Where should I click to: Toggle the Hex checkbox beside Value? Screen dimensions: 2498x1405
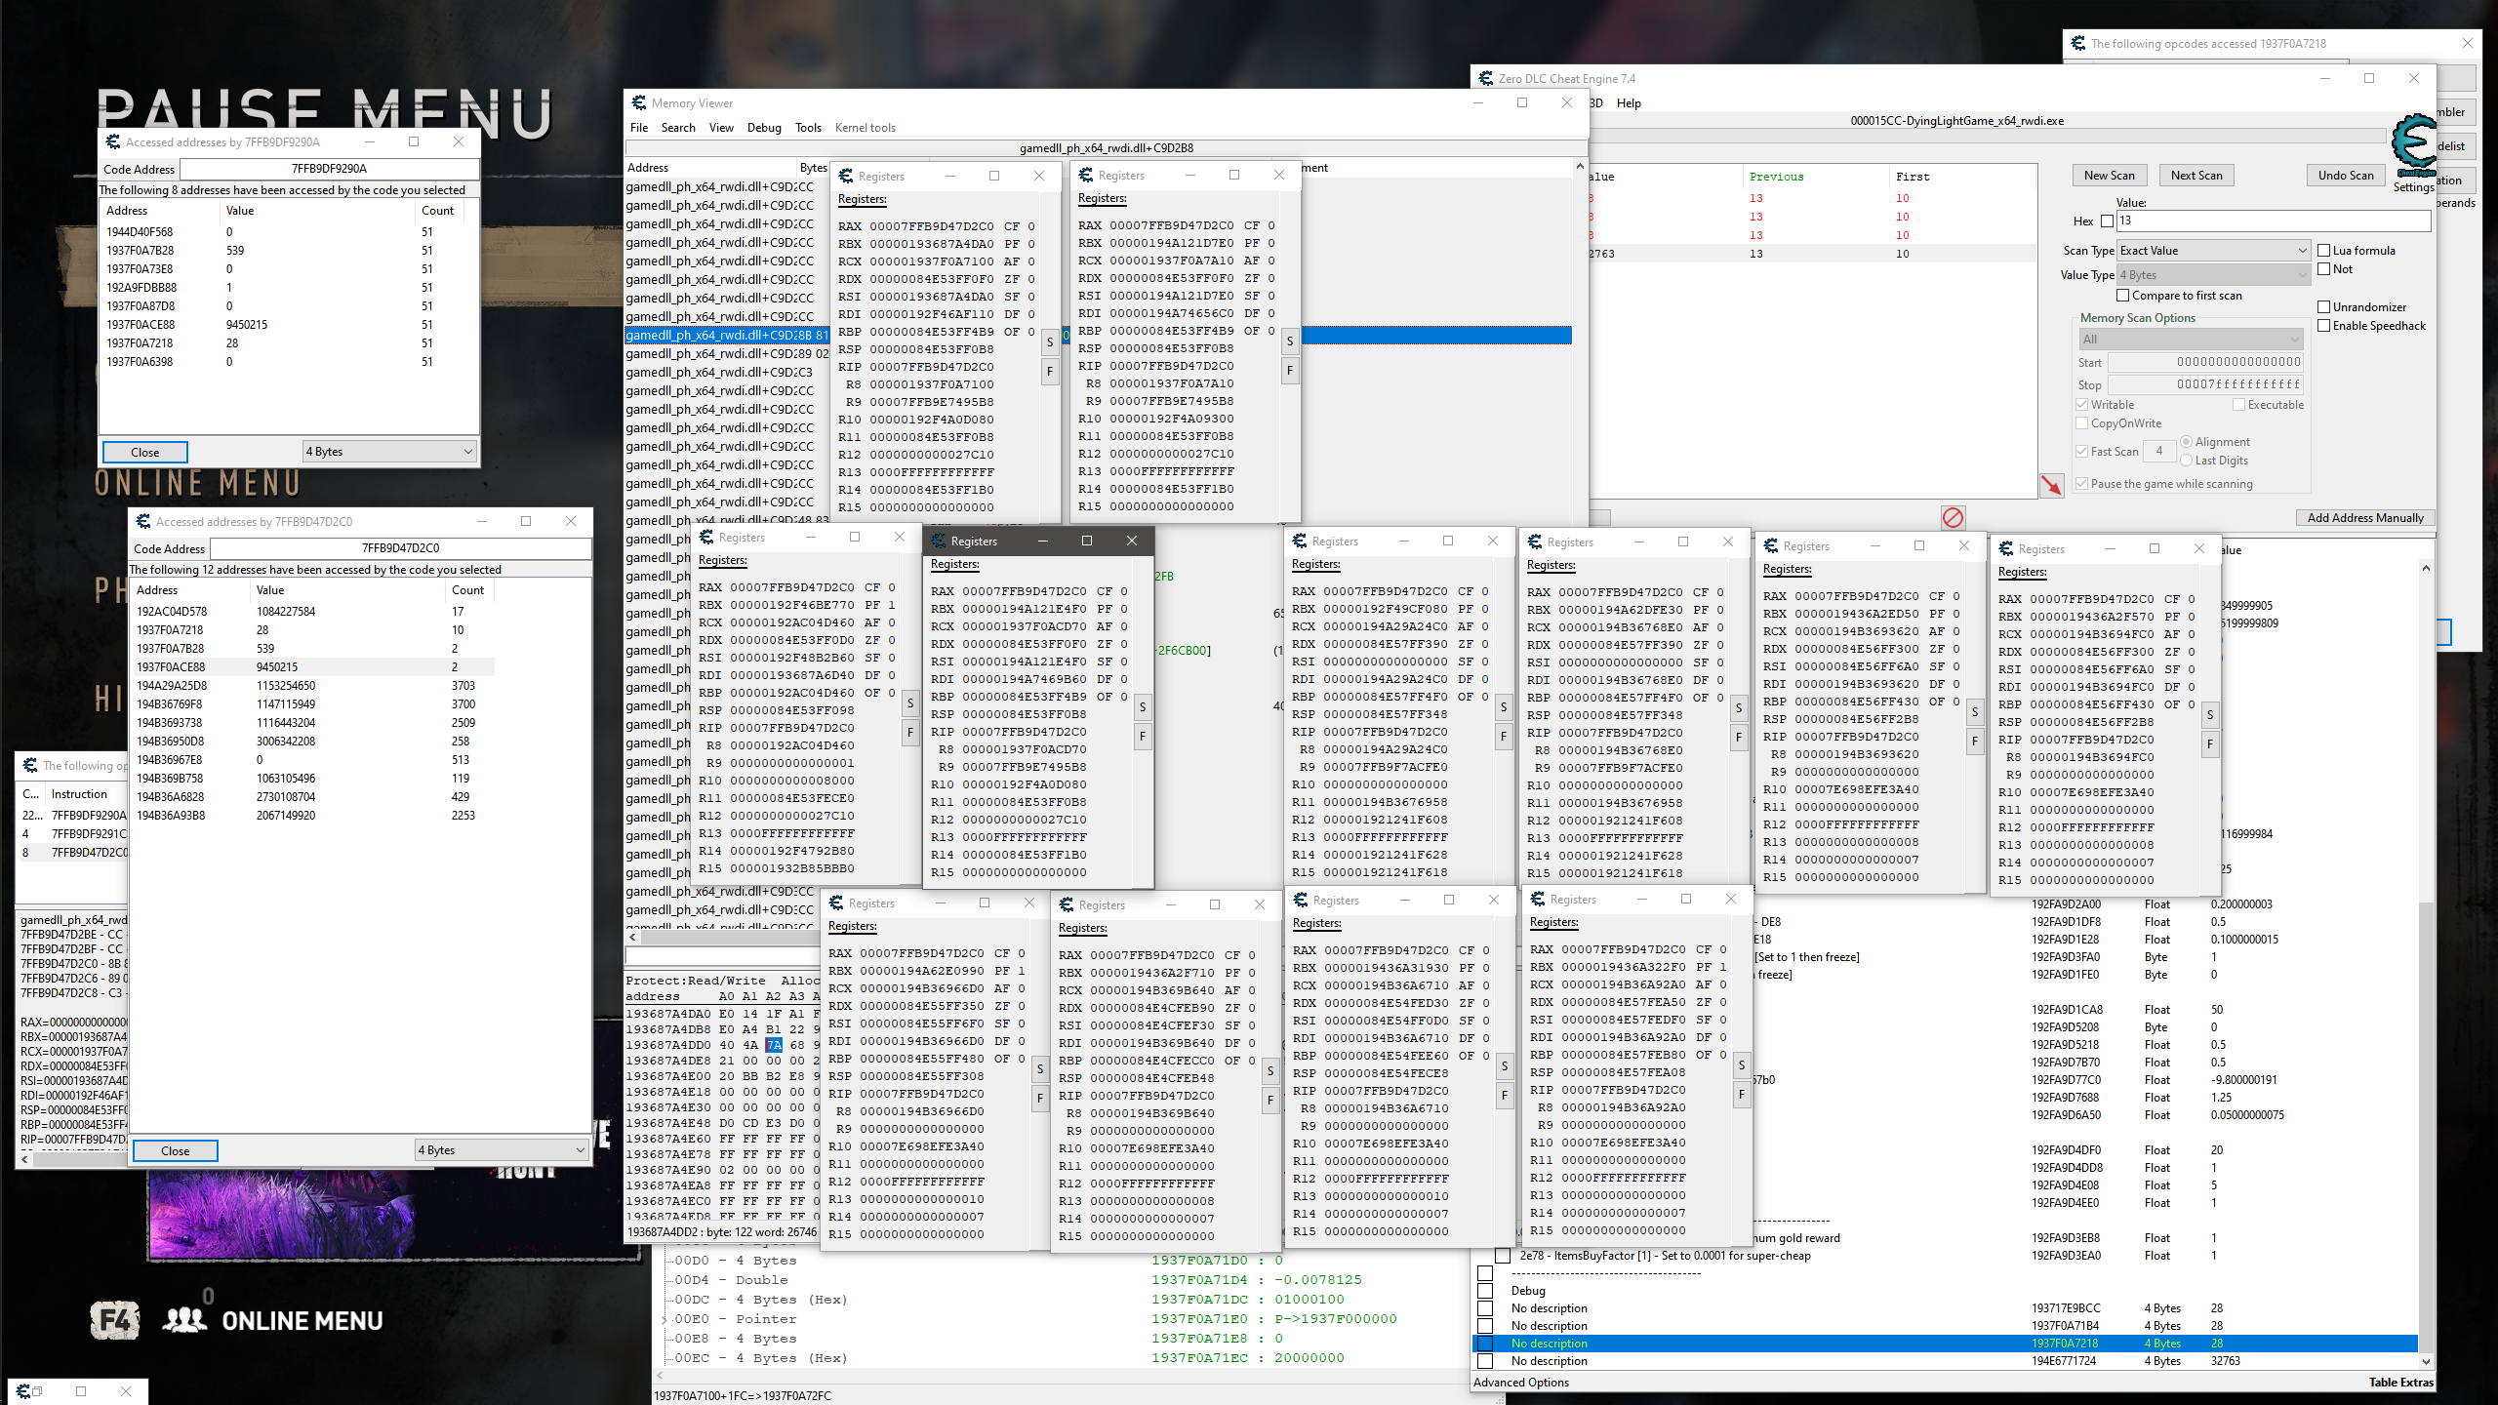[x=2107, y=221]
